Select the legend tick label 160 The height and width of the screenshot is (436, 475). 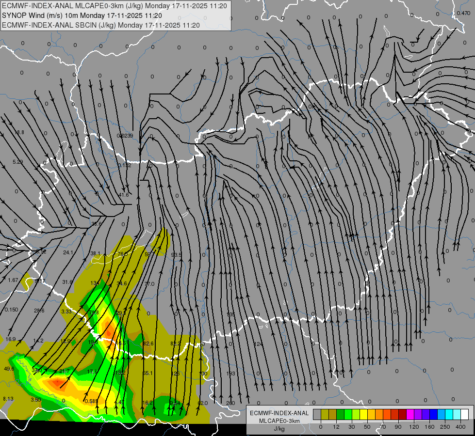(x=429, y=427)
